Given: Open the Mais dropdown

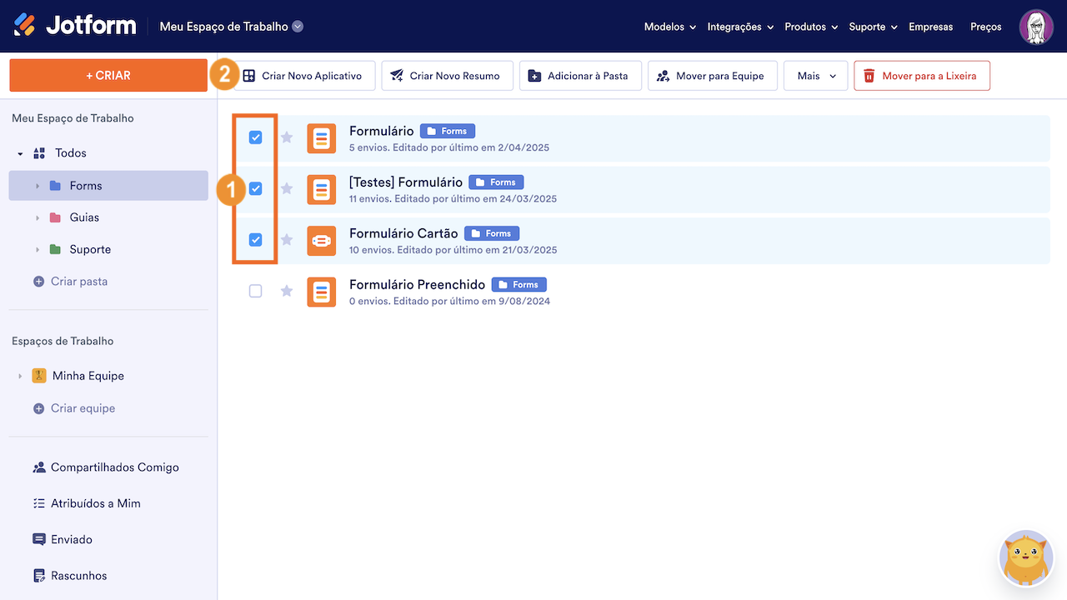Looking at the screenshot, I should pyautogui.click(x=814, y=75).
